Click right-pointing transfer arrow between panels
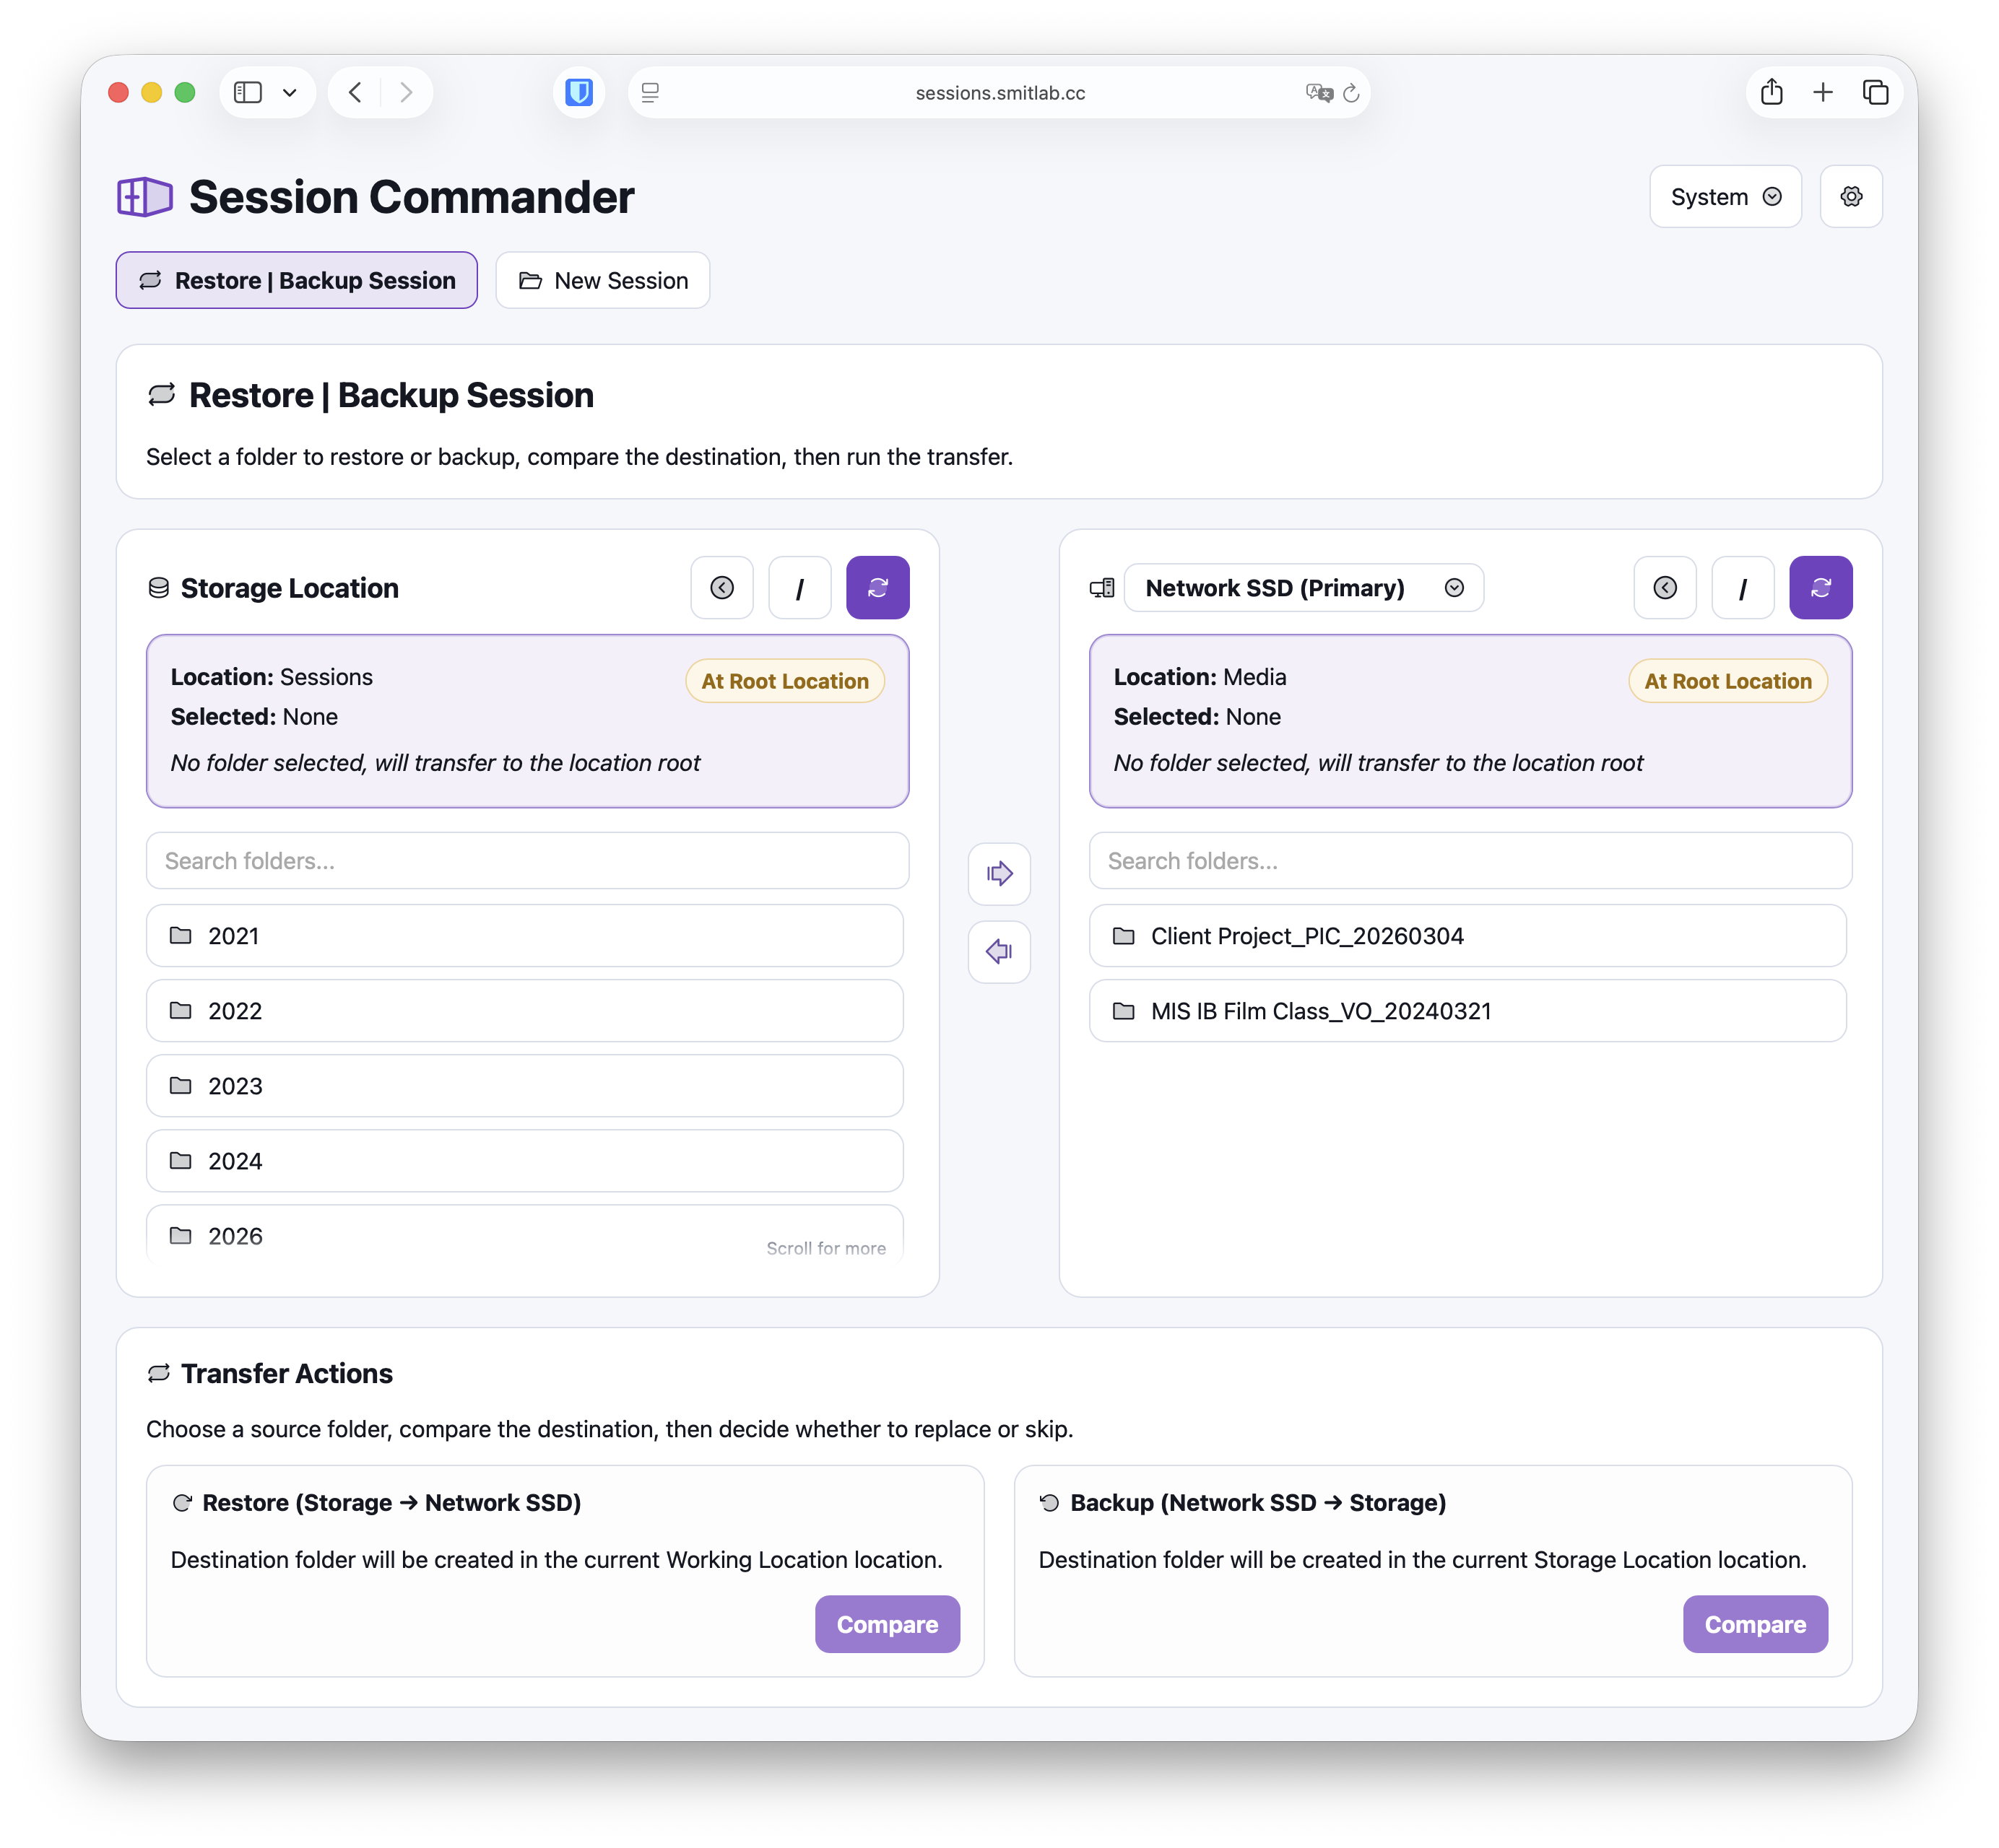Screen dimensions: 1999x1848 point(999,874)
